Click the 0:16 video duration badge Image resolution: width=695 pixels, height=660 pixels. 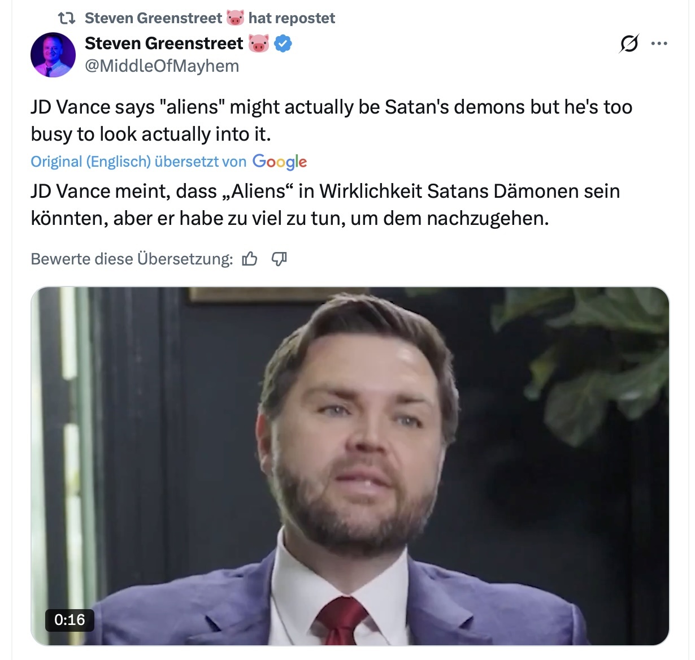pos(69,619)
